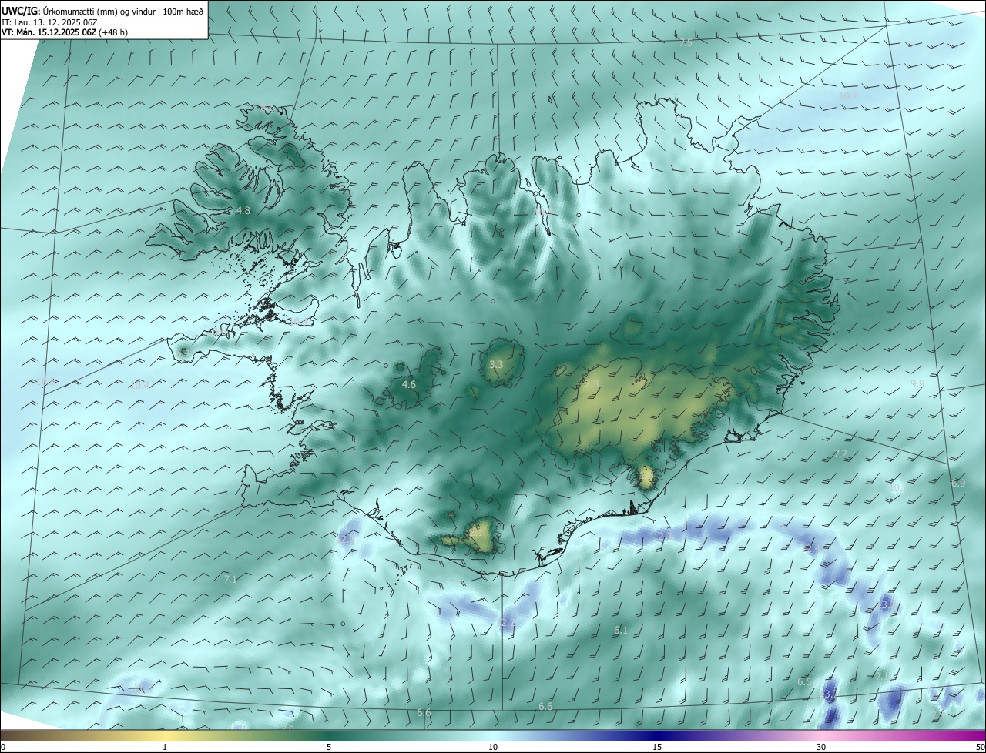Click the 7.2 value label
The width and height of the screenshot is (986, 753).
840,454
